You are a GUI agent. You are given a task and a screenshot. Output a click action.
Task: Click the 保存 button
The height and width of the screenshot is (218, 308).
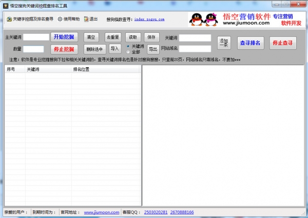tap(151, 37)
